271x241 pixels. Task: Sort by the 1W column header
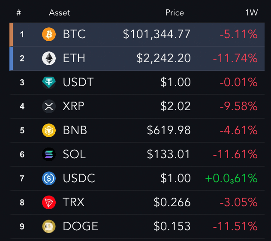click(x=252, y=12)
